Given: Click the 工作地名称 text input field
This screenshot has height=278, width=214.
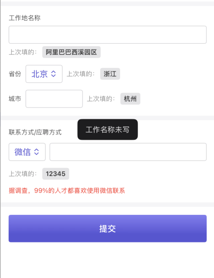Looking at the screenshot, I should pyautogui.click(x=107, y=35).
